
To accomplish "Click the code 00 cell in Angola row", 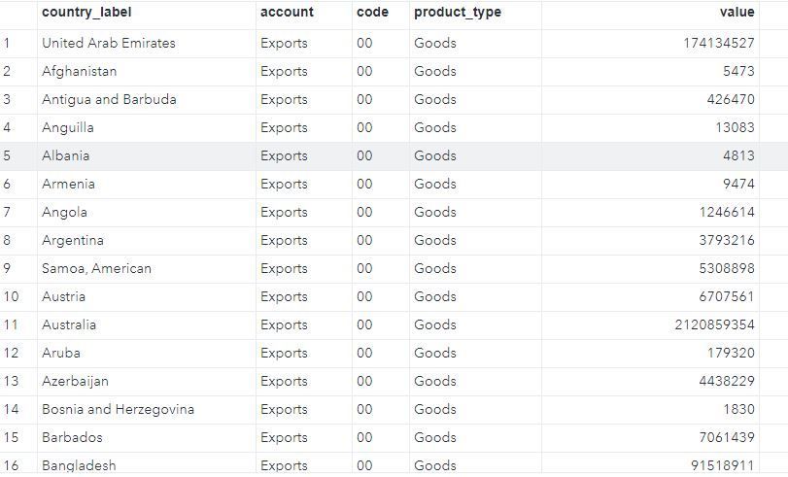I will pyautogui.click(x=364, y=212).
